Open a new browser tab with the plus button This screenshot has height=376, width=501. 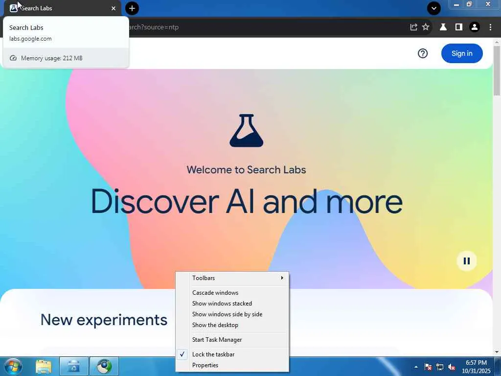pyautogui.click(x=132, y=8)
